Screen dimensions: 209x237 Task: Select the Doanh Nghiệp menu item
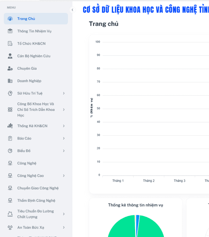tap(36, 81)
